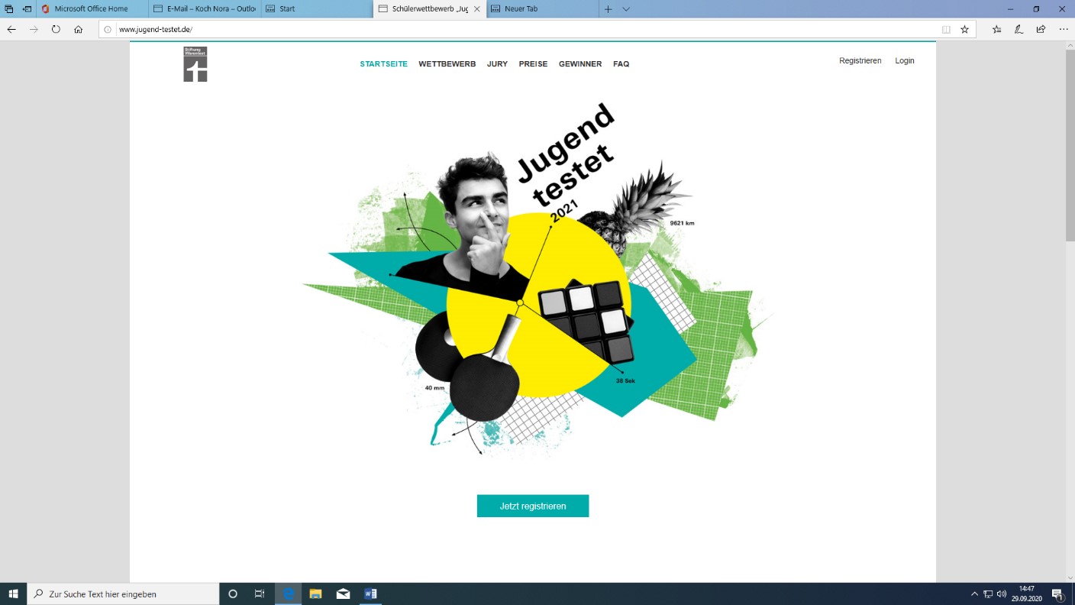
Task: Add page to favorites star icon
Action: click(964, 29)
